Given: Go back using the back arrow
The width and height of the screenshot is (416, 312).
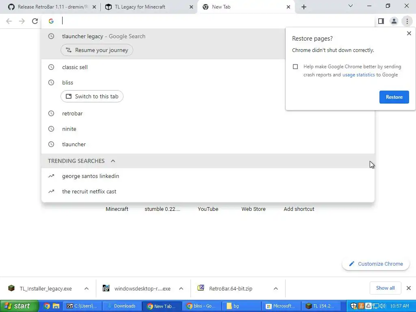Looking at the screenshot, I should tap(9, 21).
